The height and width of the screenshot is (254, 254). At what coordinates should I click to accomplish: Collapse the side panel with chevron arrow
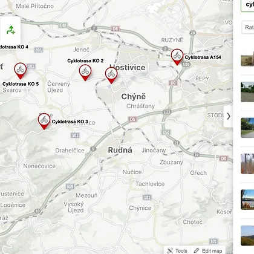(229, 116)
